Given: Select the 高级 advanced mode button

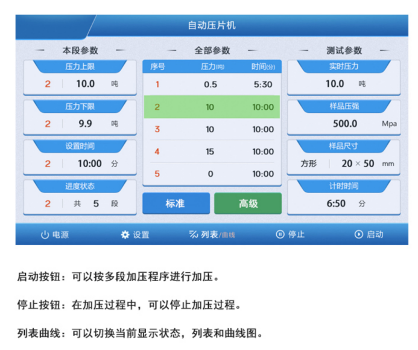Looking at the screenshot, I should [248, 204].
